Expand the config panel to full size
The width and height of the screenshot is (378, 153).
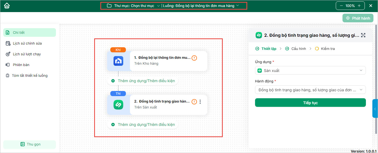363,35
